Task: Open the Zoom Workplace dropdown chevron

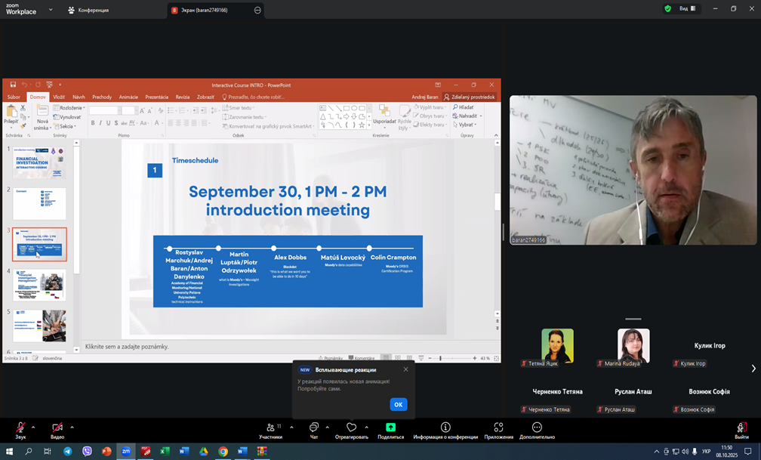Action: tap(51, 10)
